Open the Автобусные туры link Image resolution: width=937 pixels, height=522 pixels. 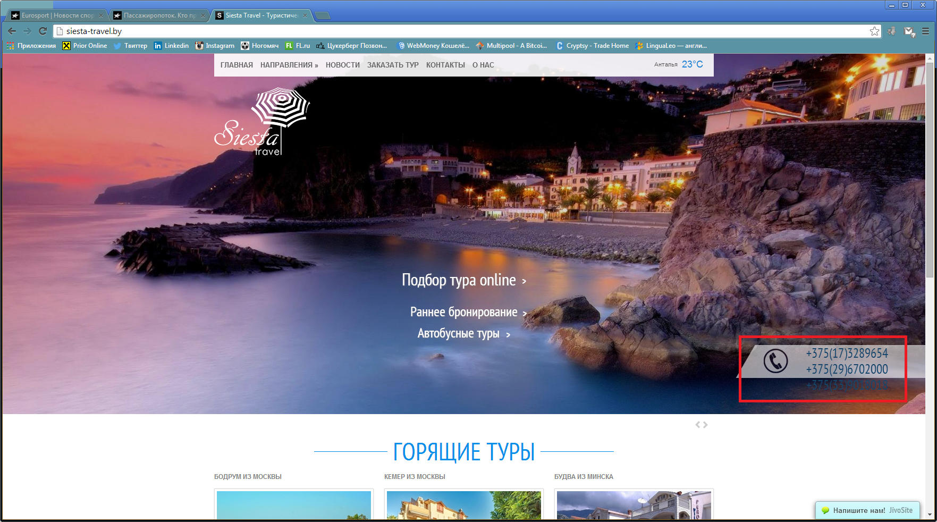464,333
